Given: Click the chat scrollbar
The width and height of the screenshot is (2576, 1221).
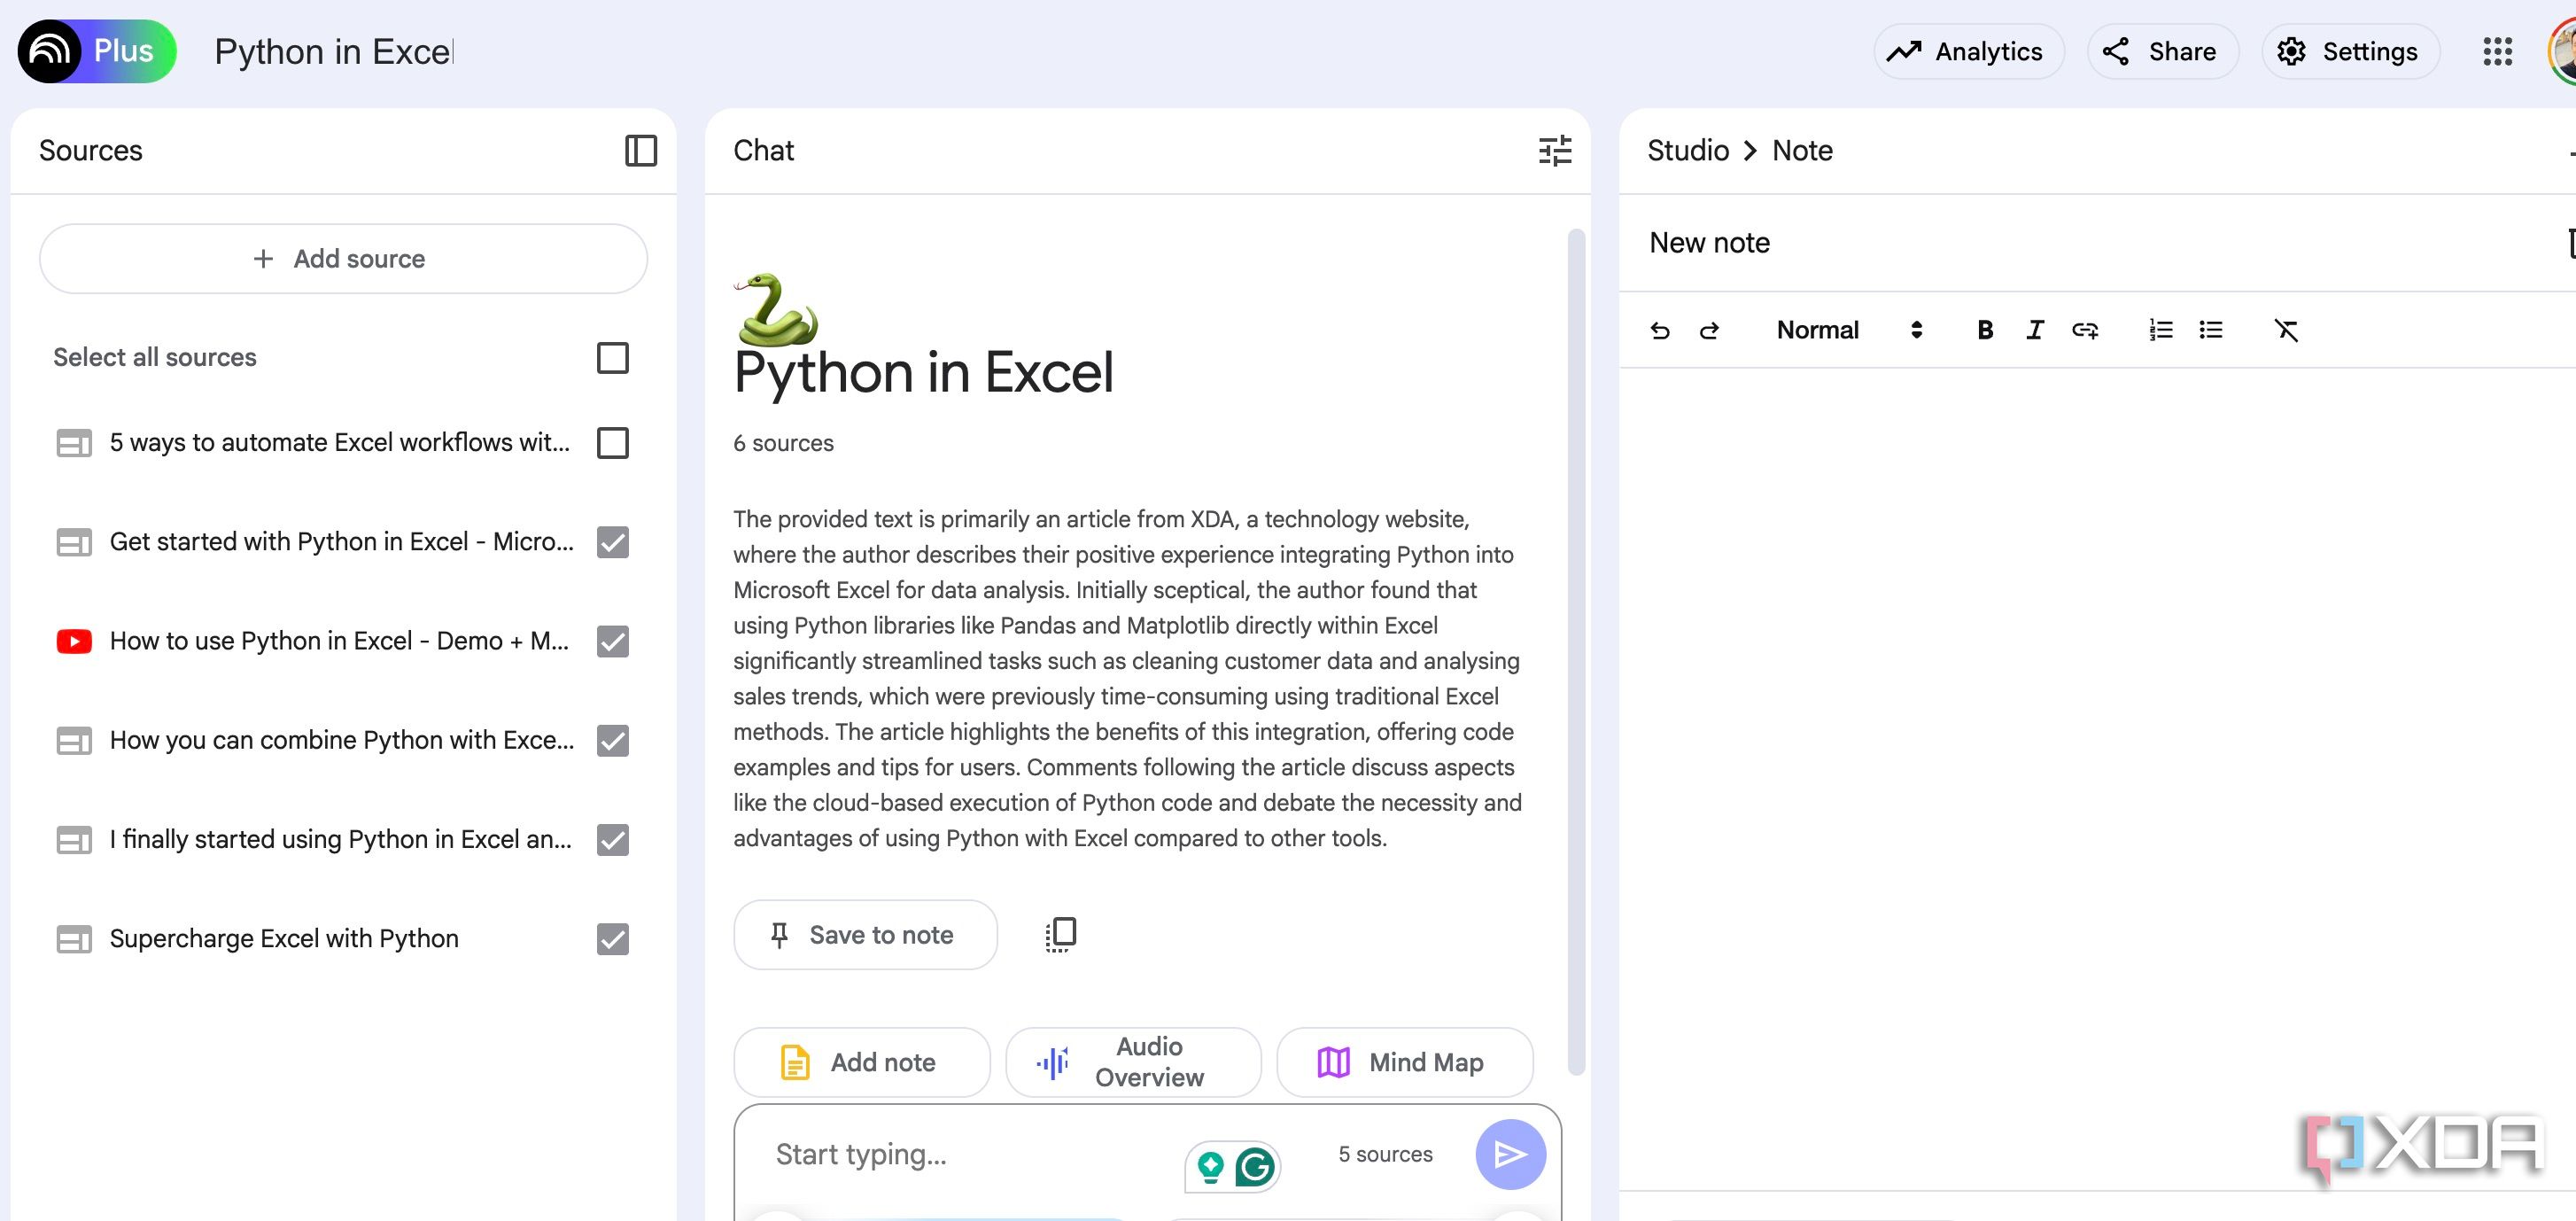Looking at the screenshot, I should [1576, 651].
